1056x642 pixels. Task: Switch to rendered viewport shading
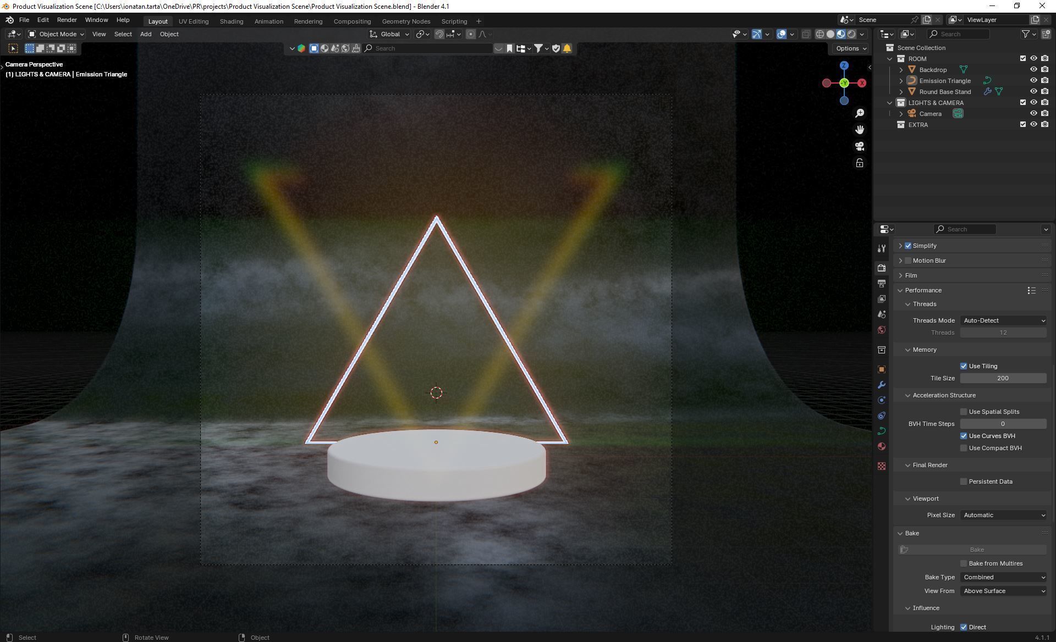[851, 34]
